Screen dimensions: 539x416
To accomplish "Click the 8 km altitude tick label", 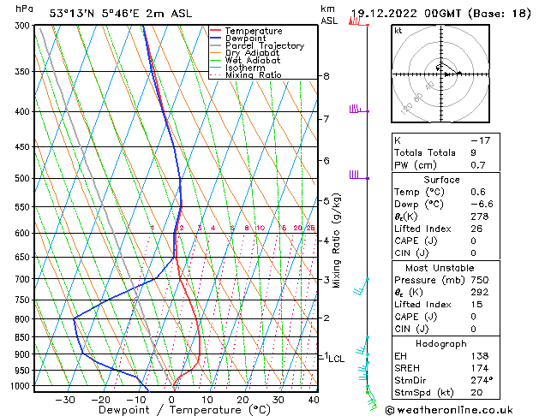I will [326, 76].
